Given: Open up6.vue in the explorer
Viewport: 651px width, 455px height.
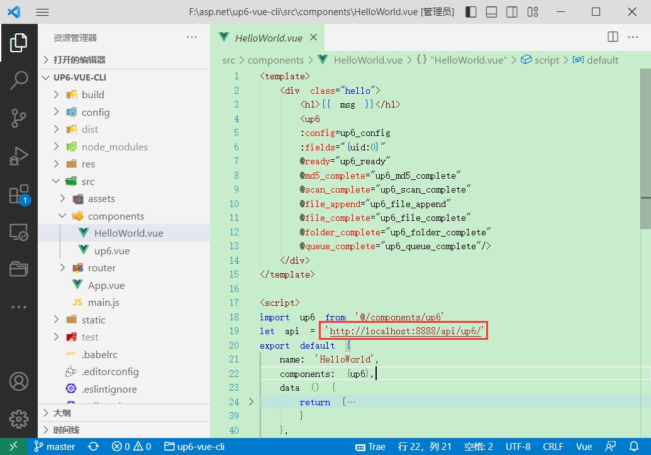Looking at the screenshot, I should tap(112, 250).
